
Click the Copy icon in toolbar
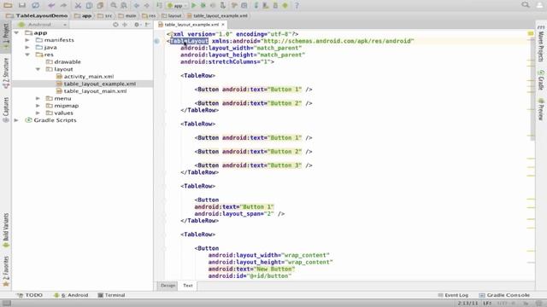(x=89, y=5)
